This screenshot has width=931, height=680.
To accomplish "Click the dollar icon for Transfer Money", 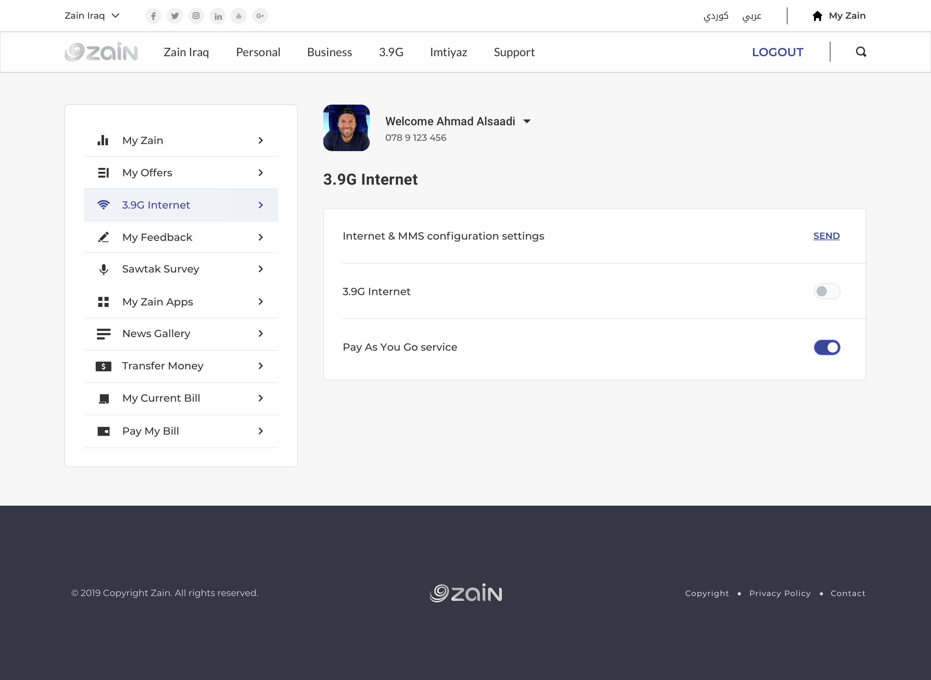I will [x=103, y=366].
